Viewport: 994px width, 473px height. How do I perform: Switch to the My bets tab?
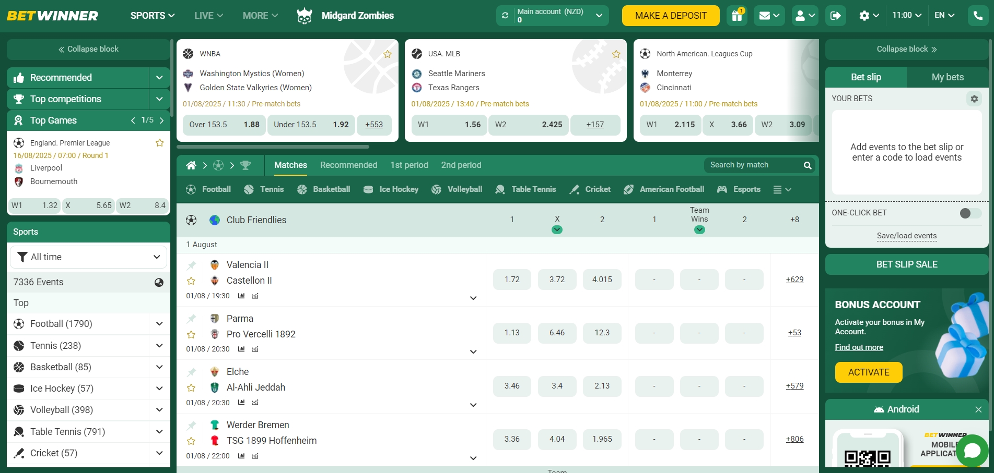coord(948,77)
